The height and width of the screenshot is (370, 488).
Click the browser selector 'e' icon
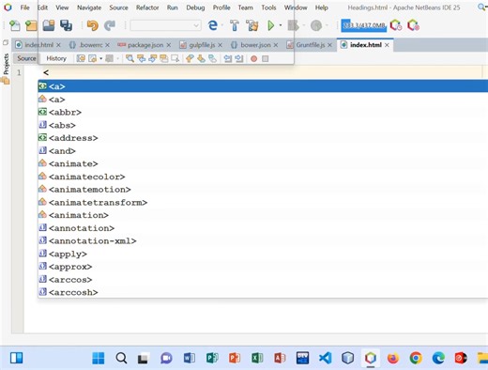(x=213, y=25)
